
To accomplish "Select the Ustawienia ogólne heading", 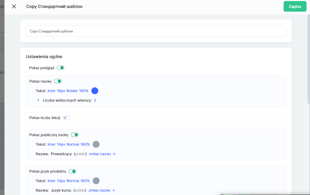I will (x=44, y=56).
